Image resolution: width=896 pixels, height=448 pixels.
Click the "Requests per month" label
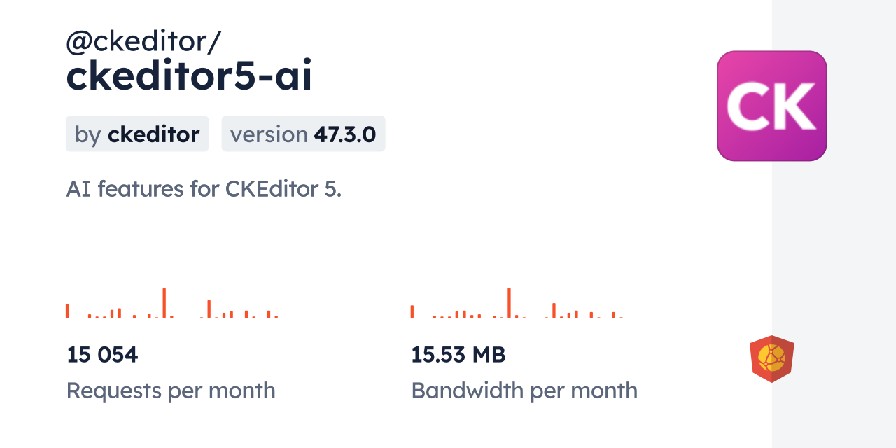[x=171, y=391]
